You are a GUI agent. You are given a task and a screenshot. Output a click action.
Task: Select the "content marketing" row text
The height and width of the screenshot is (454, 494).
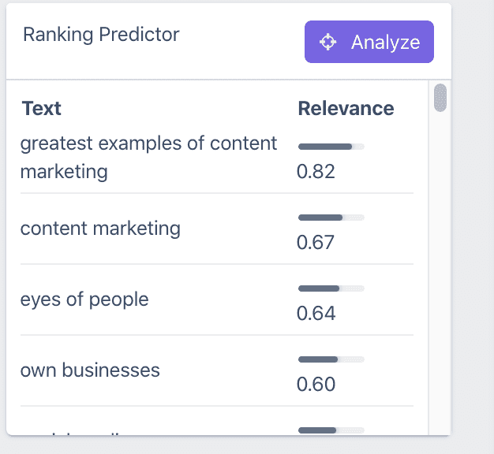(x=100, y=229)
